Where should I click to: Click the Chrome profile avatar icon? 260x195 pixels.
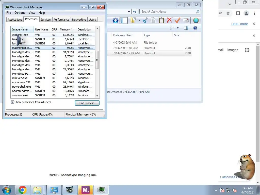point(246,13)
